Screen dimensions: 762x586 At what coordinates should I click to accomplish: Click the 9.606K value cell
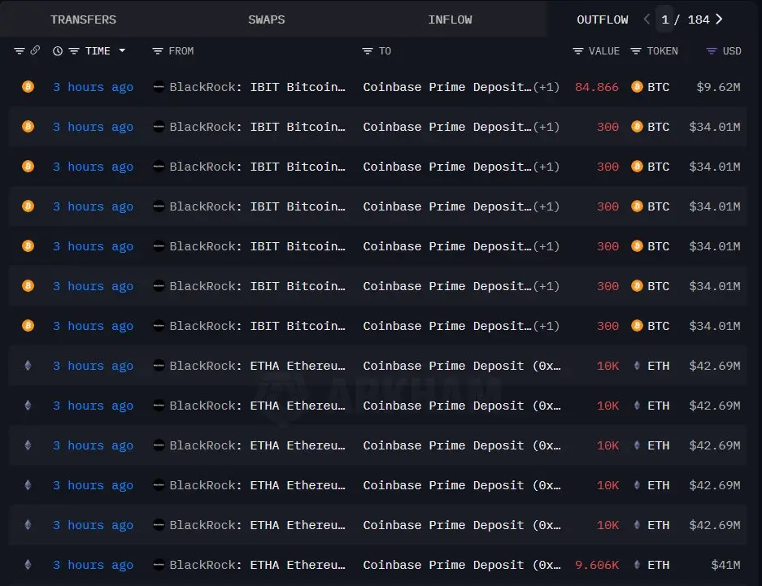[596, 565]
